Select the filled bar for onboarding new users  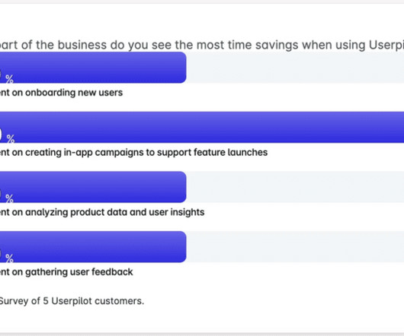point(93,68)
